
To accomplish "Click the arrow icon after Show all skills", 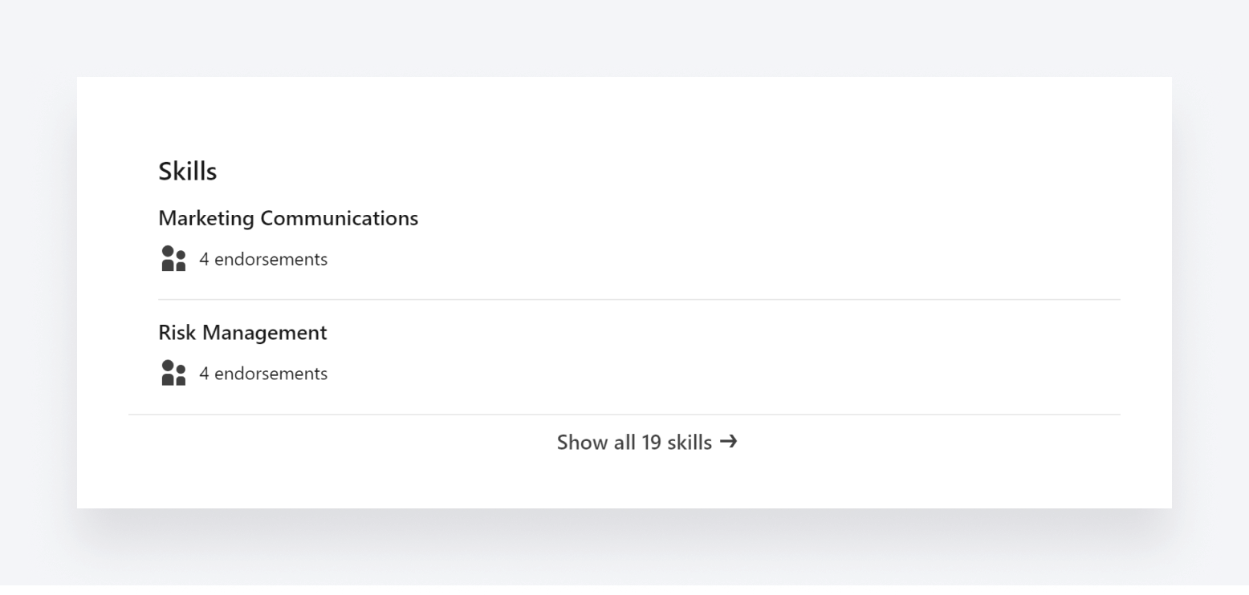I will point(728,441).
